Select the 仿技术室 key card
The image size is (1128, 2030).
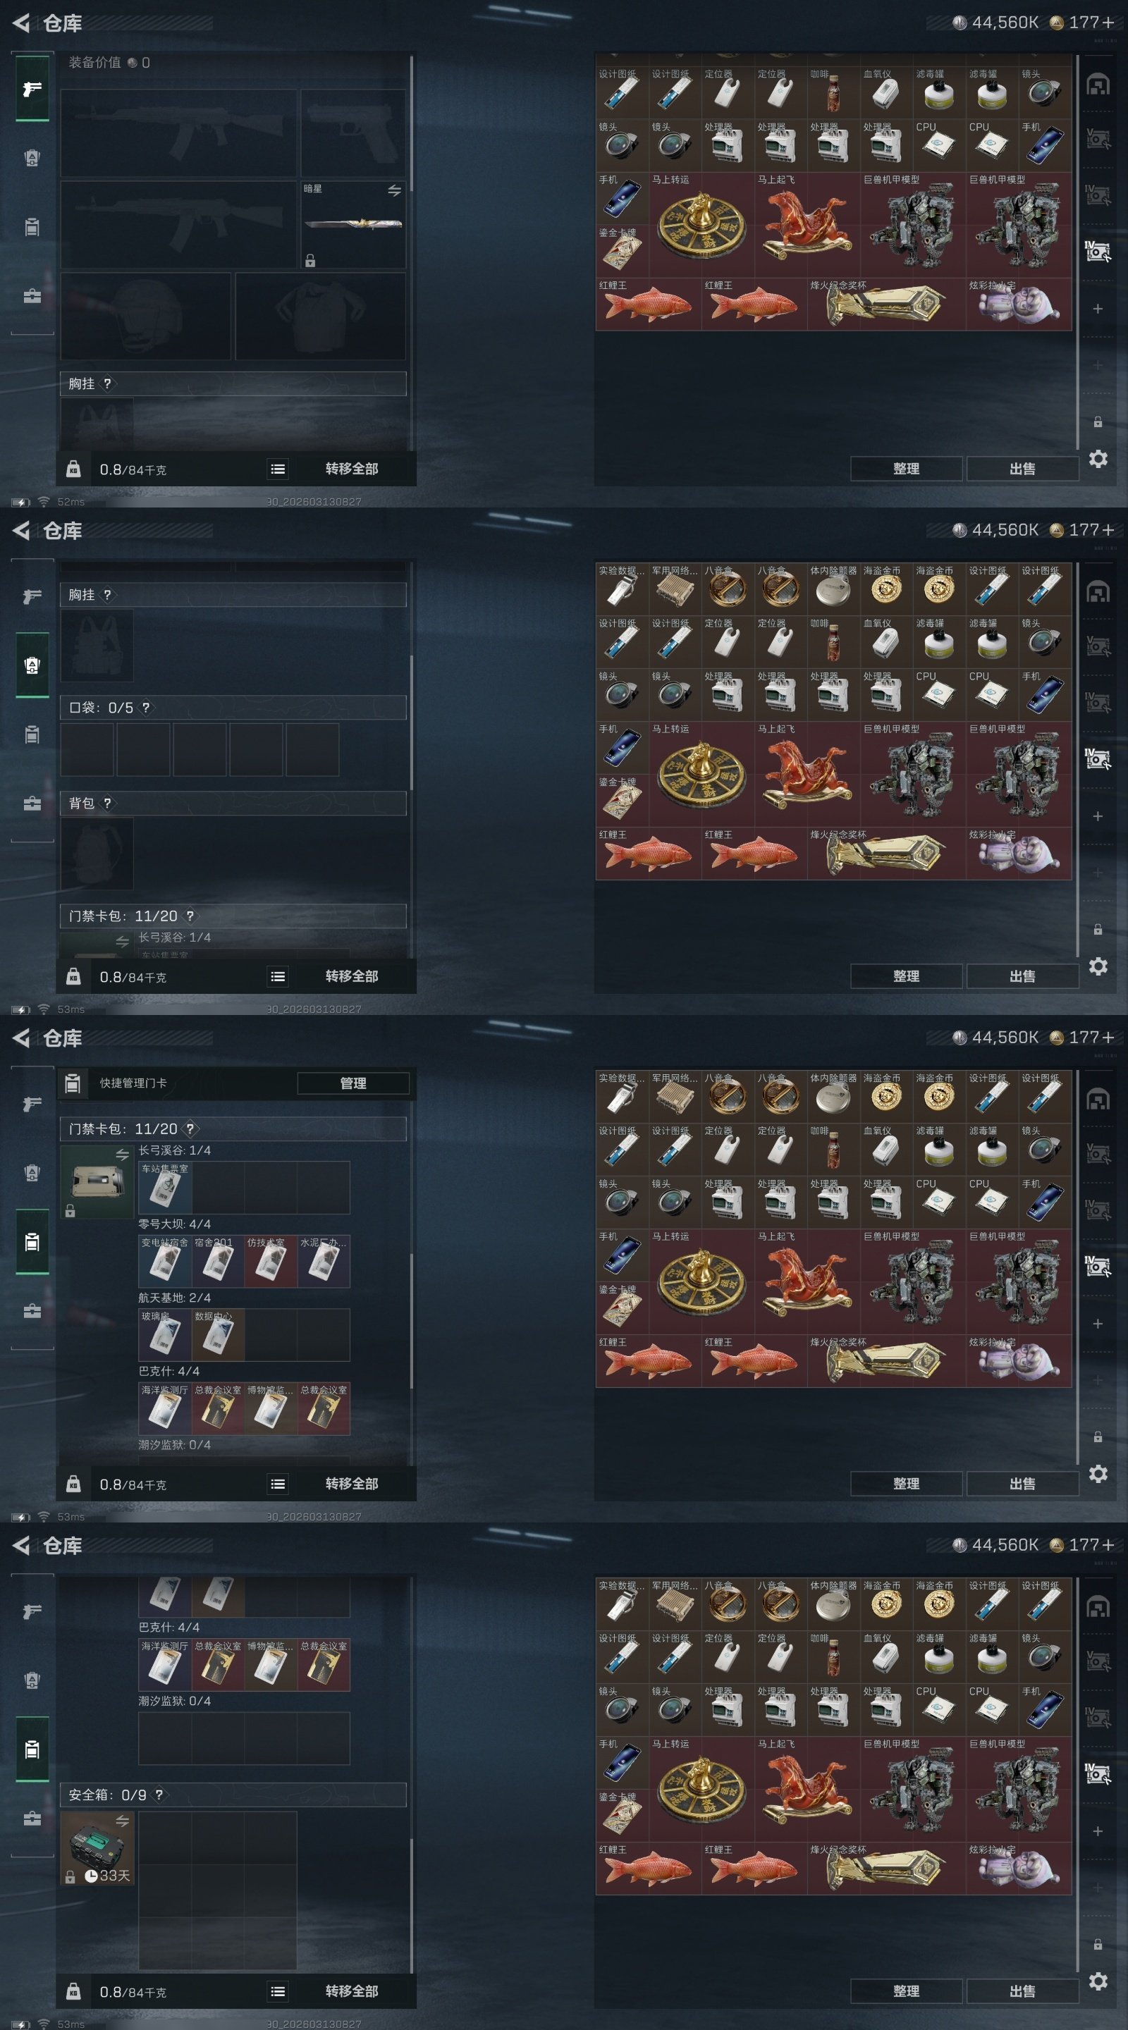271,1261
